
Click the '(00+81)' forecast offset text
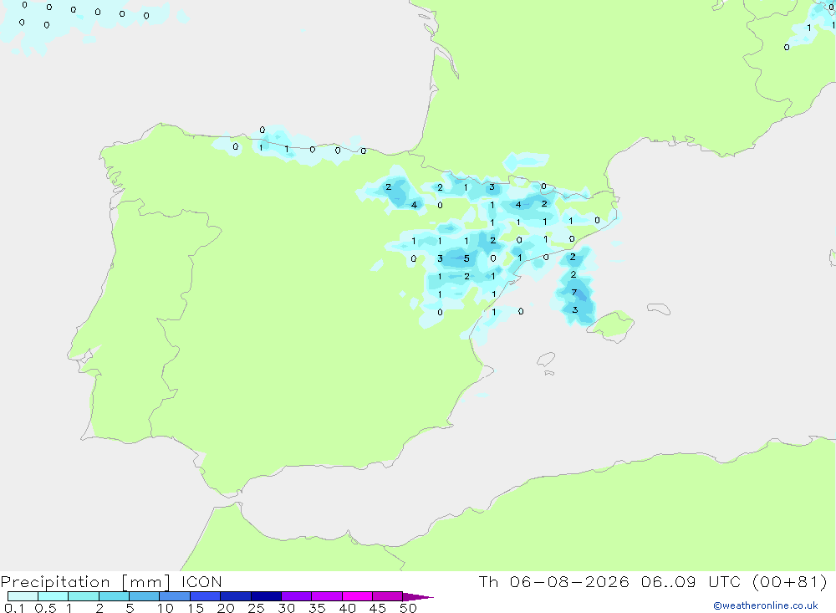tap(790, 582)
